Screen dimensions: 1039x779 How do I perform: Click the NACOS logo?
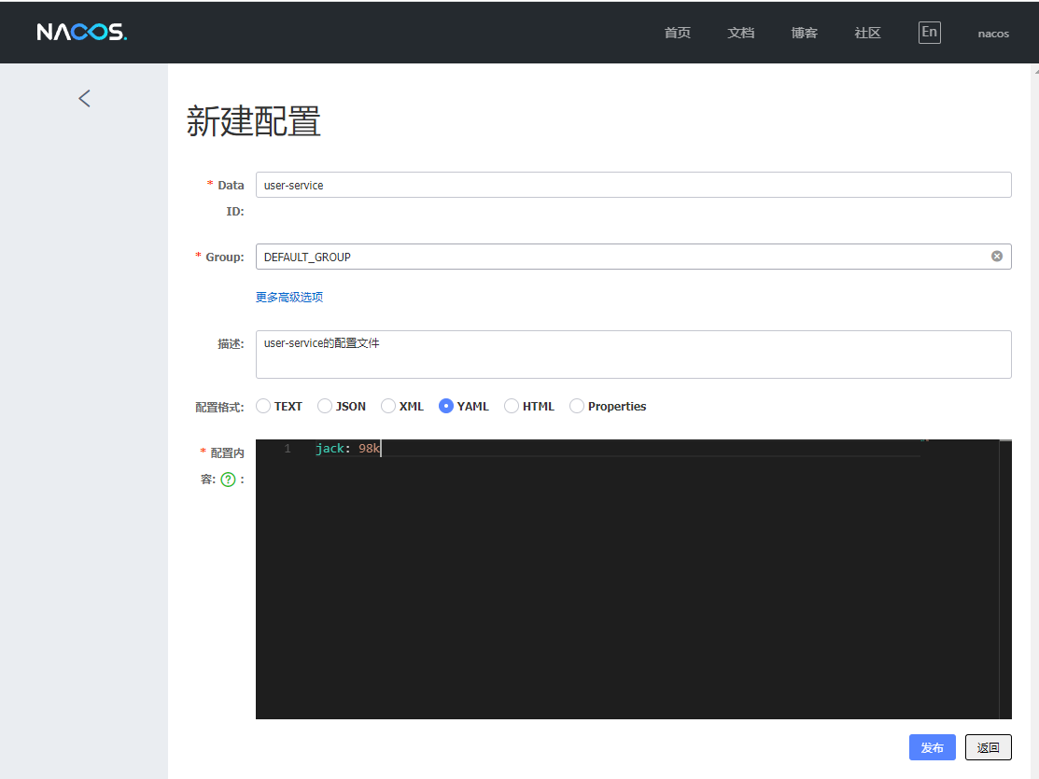click(x=81, y=32)
